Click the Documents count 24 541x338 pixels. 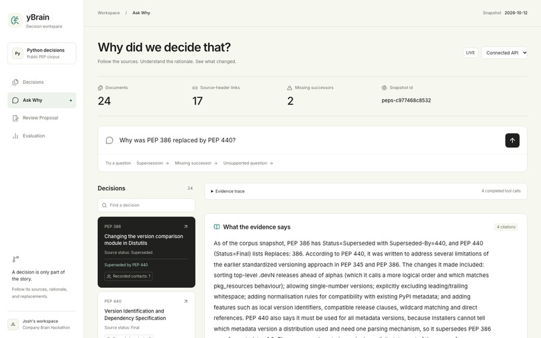(x=104, y=101)
